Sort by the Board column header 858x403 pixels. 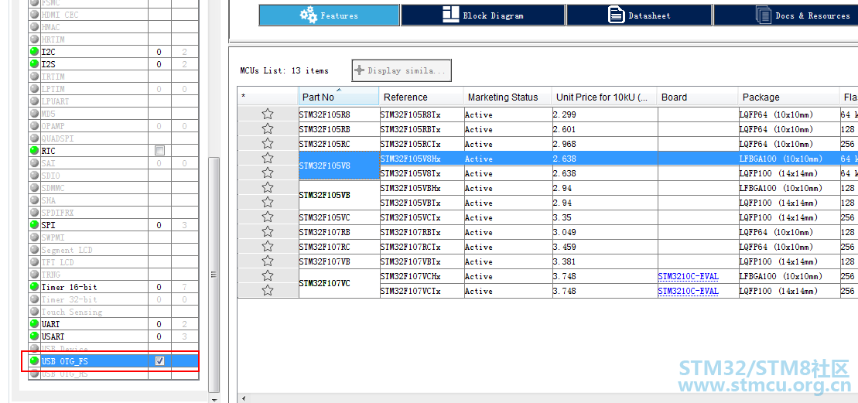[698, 97]
